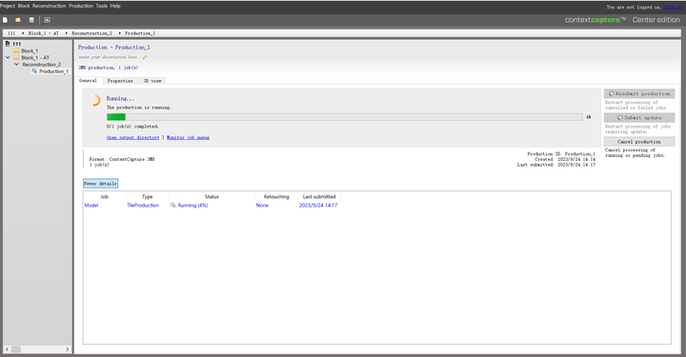Screen dimensions: 686x357
Task: Open the Reconstruction menu
Action: (x=49, y=6)
